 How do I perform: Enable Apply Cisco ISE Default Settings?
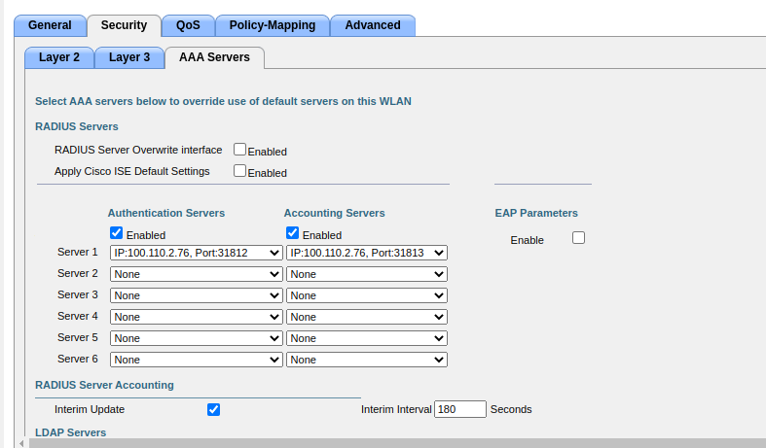(239, 171)
